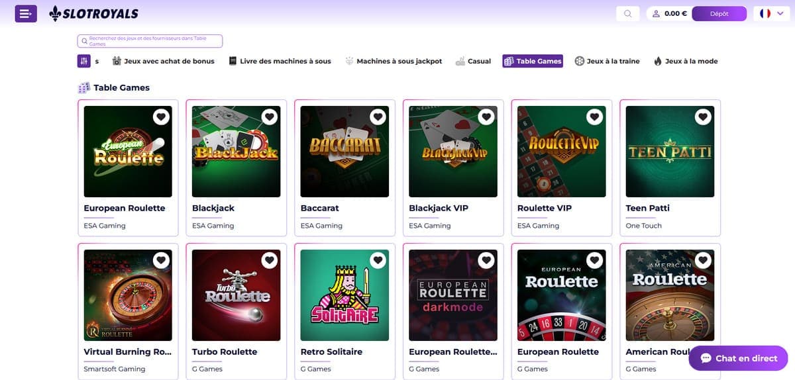Click the Roulette VIP title

click(545, 208)
